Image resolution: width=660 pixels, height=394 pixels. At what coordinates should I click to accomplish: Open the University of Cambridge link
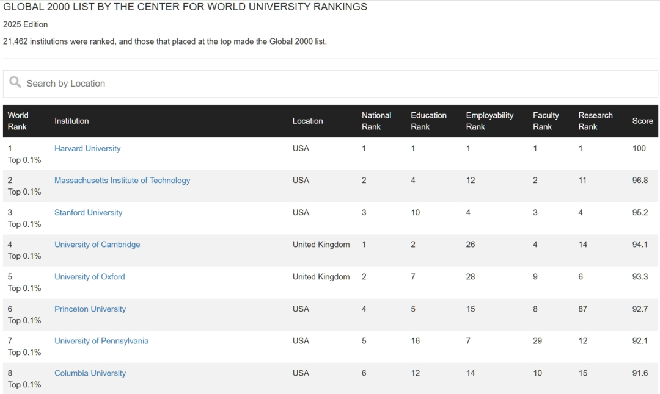point(97,245)
